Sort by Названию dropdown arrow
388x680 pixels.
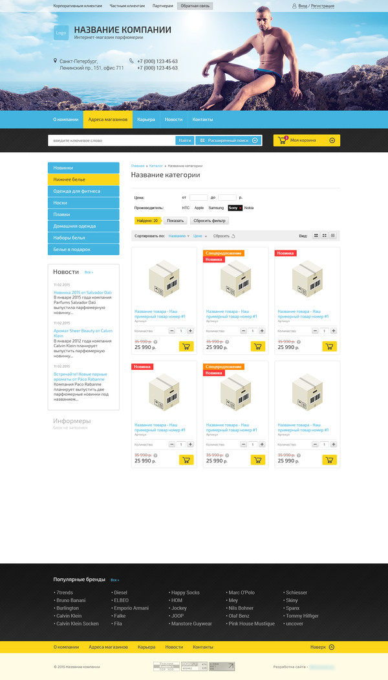pyautogui.click(x=188, y=236)
